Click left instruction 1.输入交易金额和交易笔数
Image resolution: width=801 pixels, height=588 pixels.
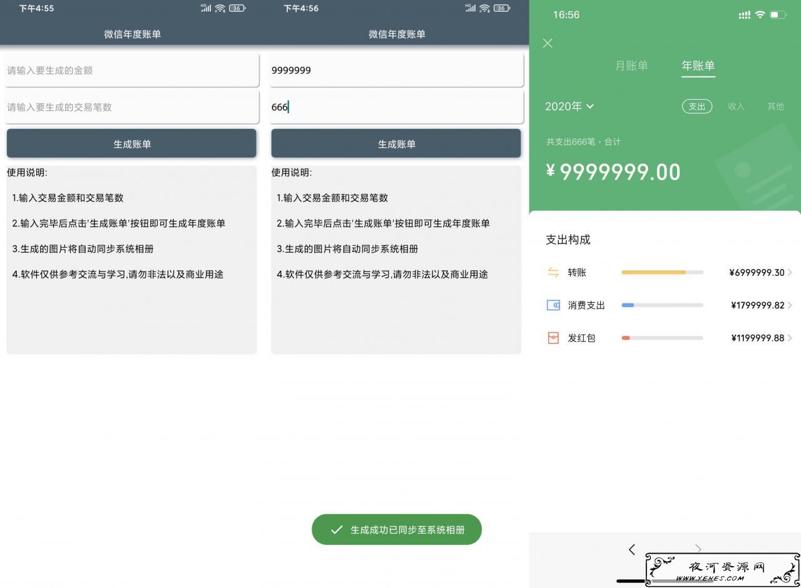click(68, 198)
